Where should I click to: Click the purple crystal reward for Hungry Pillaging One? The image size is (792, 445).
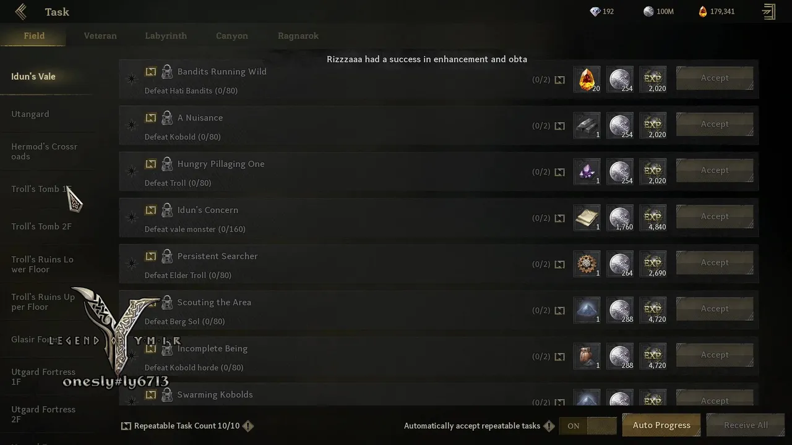click(x=587, y=172)
